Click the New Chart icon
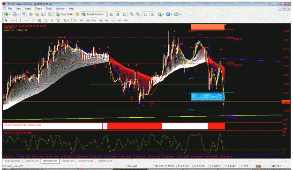The height and width of the screenshot is (170, 293). pyautogui.click(x=6, y=14)
